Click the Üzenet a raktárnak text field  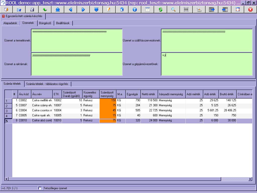point(77,64)
